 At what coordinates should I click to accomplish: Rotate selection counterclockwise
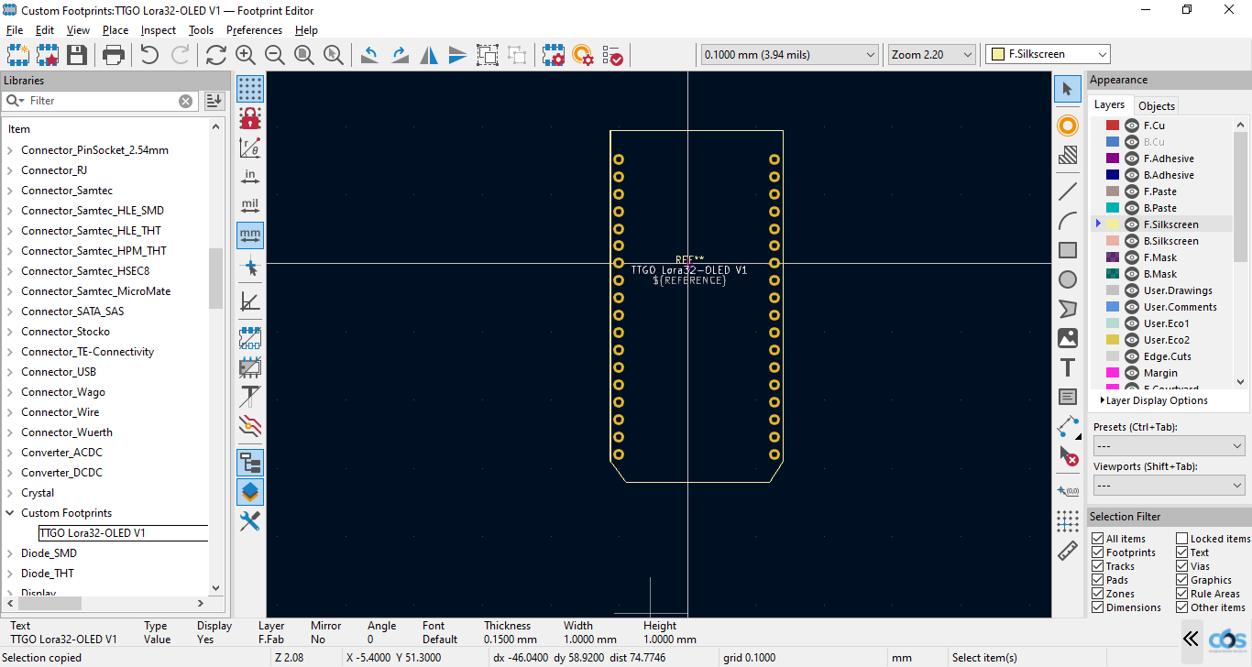pyautogui.click(x=369, y=55)
